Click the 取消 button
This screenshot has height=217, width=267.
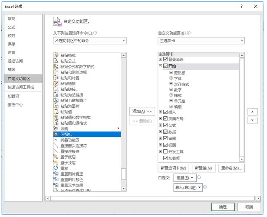[x=249, y=207]
